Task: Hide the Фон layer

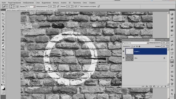Action: tap(123, 58)
